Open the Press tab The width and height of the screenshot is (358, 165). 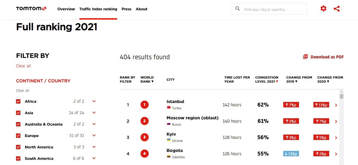pos(126,9)
